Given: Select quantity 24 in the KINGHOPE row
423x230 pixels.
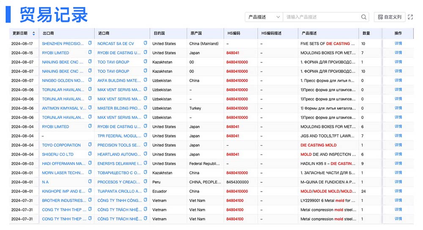Looking at the screenshot, I should (x=363, y=191).
